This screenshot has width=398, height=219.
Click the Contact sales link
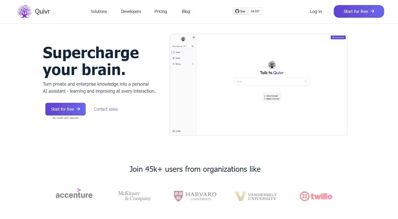pyautogui.click(x=106, y=109)
